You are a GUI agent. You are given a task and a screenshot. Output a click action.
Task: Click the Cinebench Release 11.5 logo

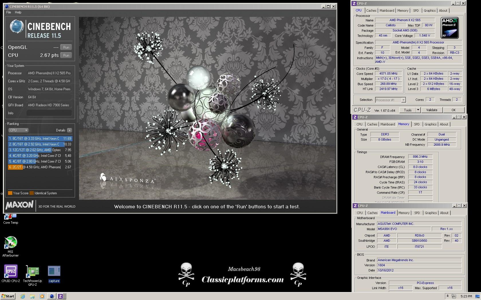(x=40, y=29)
